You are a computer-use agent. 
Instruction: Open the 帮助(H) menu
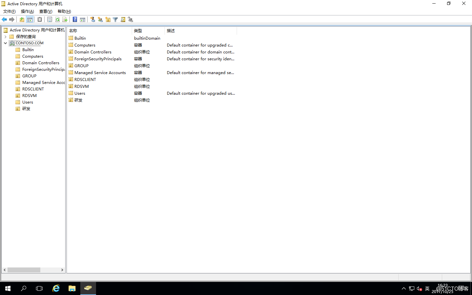[x=64, y=11]
